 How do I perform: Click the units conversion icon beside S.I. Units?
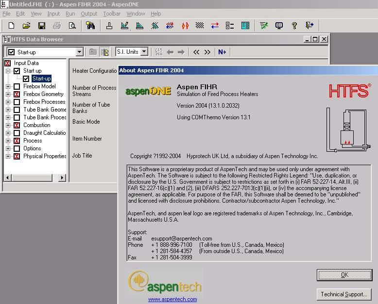point(159,52)
